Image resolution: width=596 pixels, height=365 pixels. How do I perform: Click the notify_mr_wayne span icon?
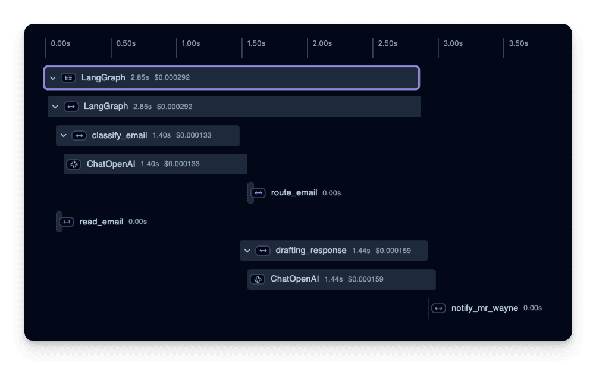(x=438, y=308)
